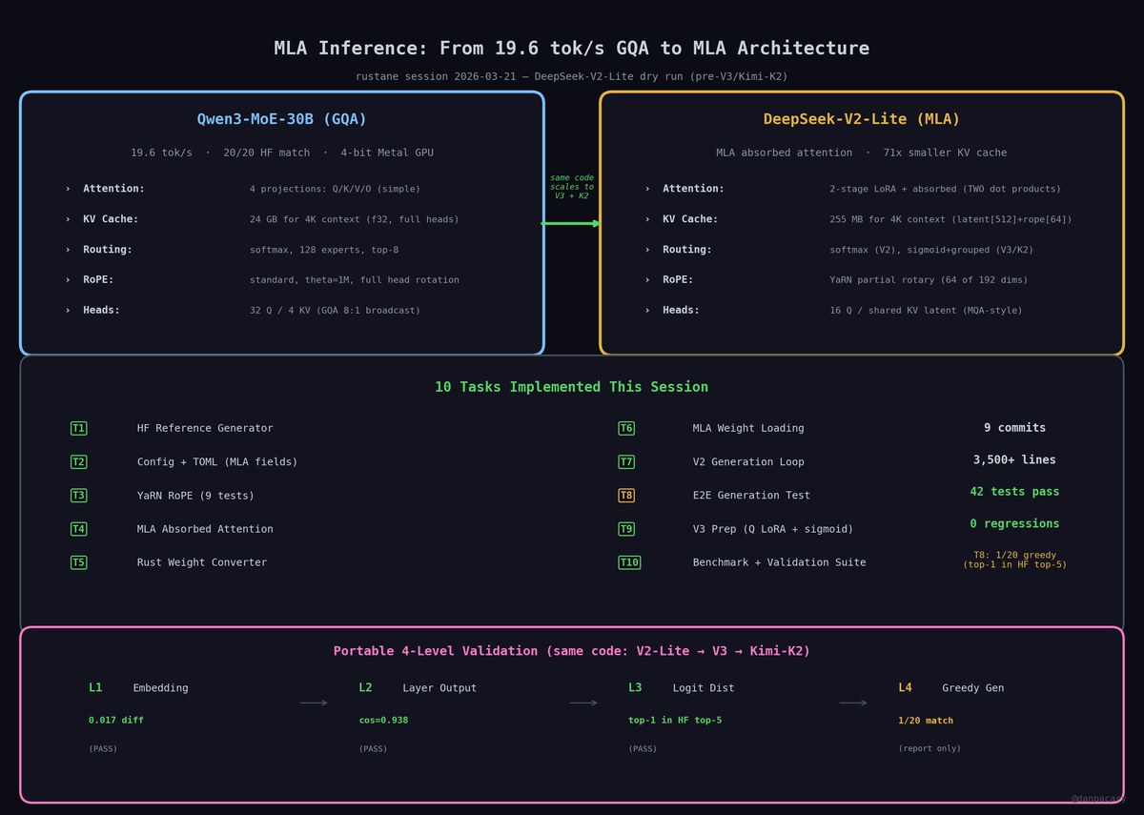Click the 'Heads:' label in the Qwen3 panel

101,311
